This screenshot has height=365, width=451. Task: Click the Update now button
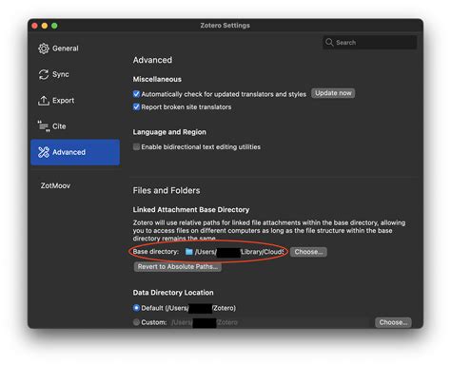(x=333, y=93)
